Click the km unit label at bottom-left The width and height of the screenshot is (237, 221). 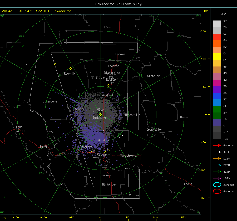[x=4, y=218]
